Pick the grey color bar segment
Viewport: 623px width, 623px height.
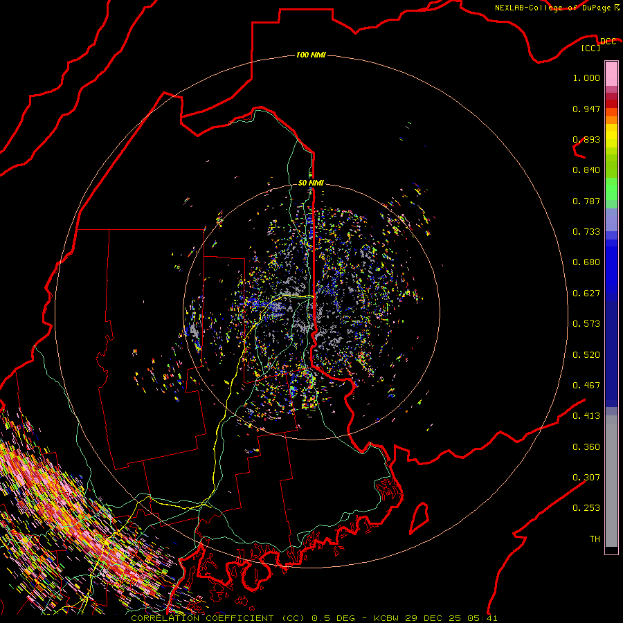tap(611, 481)
